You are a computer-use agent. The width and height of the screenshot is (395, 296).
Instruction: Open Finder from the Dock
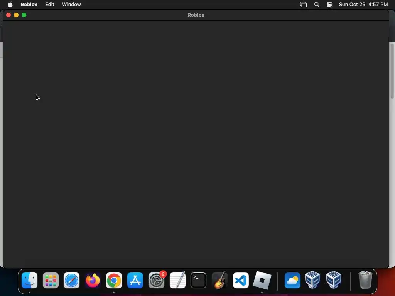click(x=29, y=280)
